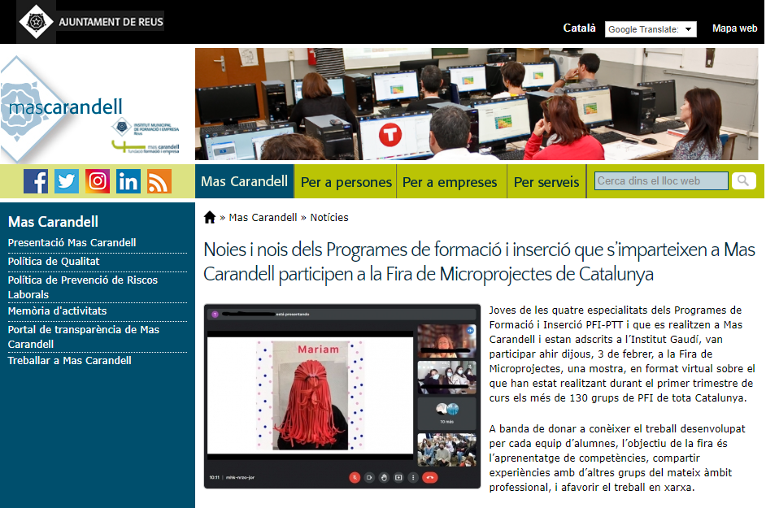The width and height of the screenshot is (766, 508).
Task: Click the Notícies breadcrumb link
Action: click(x=329, y=217)
